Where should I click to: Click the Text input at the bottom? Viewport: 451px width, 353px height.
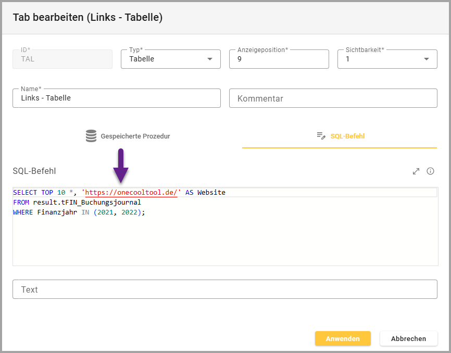pos(224,289)
